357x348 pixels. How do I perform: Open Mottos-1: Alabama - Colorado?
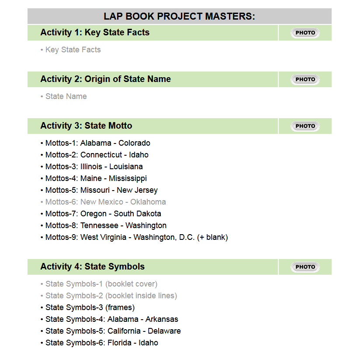tap(97, 143)
